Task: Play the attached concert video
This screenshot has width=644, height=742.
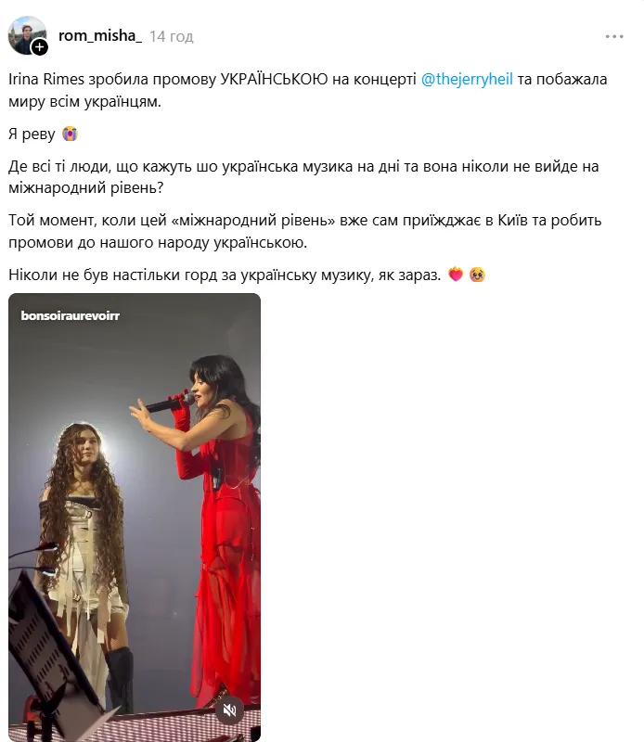Action: (x=135, y=518)
